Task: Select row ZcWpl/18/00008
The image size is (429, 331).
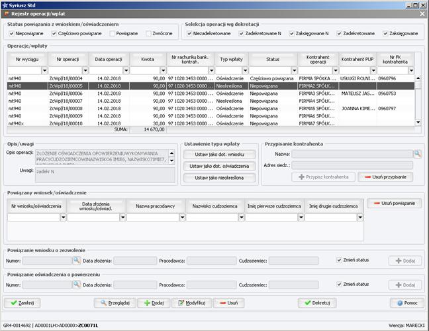Action: [211, 108]
